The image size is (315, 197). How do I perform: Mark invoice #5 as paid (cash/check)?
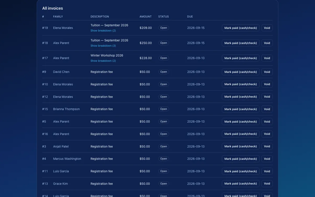241,122
